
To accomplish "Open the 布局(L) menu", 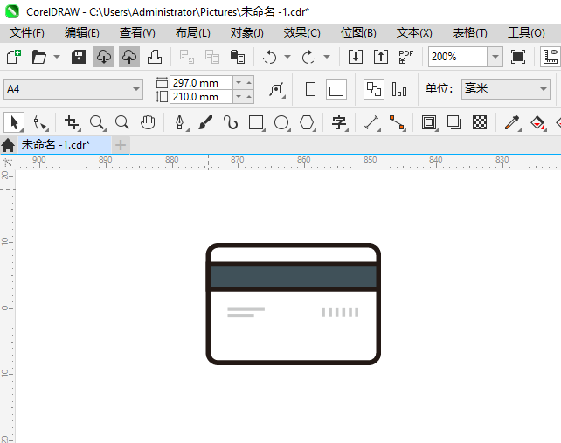I will (x=193, y=33).
